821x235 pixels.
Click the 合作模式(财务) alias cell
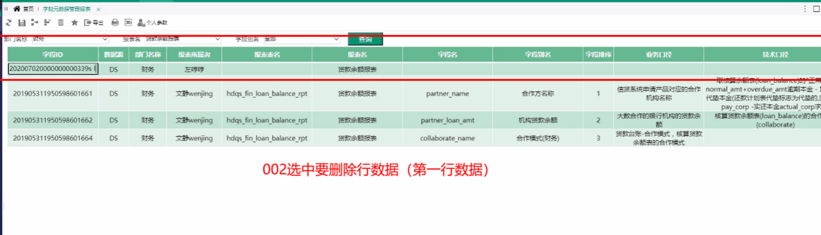click(x=538, y=138)
